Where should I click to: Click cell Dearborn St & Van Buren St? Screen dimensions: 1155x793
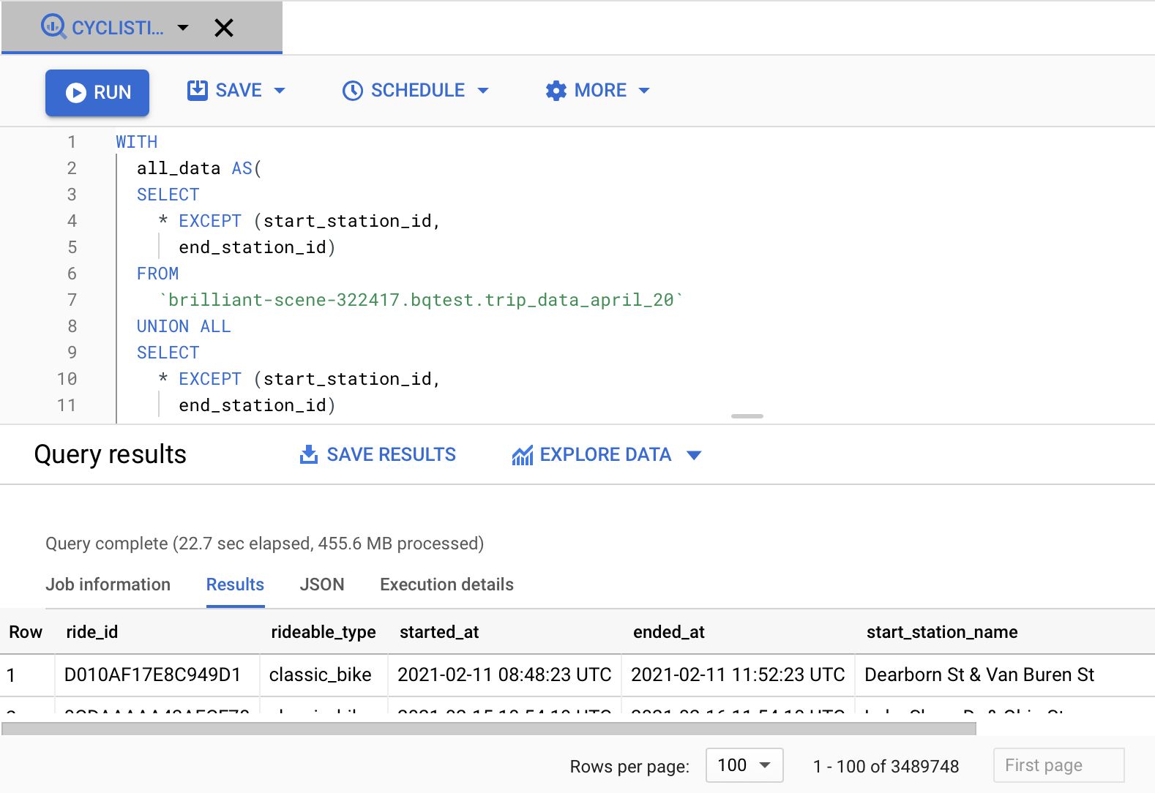tap(979, 674)
